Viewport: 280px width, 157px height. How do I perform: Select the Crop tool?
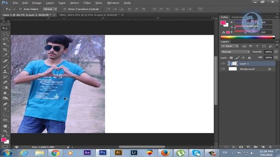(5, 50)
